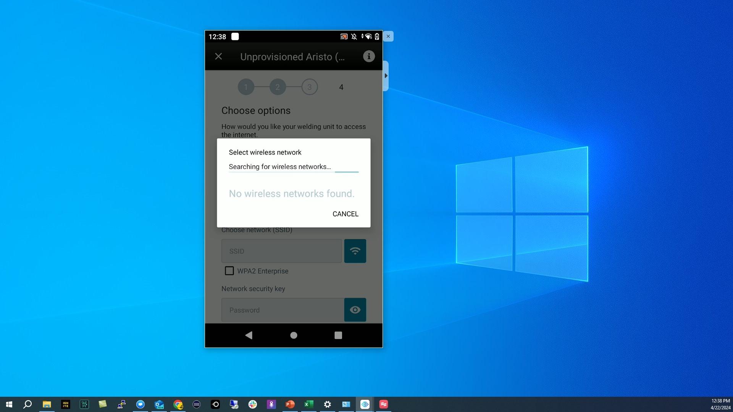Open the round keyboard-grid app in taskbar

tap(197, 404)
